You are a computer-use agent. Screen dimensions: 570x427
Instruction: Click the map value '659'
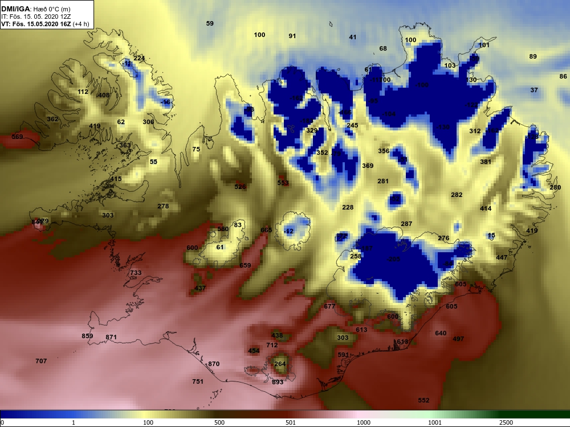pos(245,265)
